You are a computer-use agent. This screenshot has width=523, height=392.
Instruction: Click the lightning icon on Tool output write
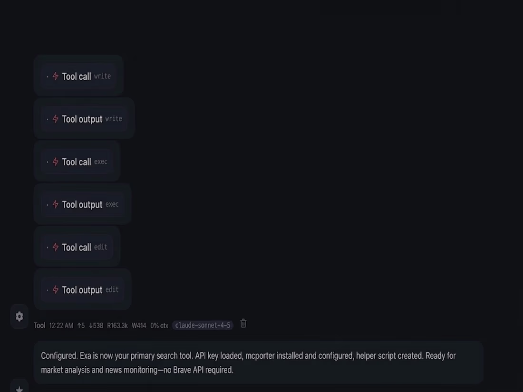(55, 119)
